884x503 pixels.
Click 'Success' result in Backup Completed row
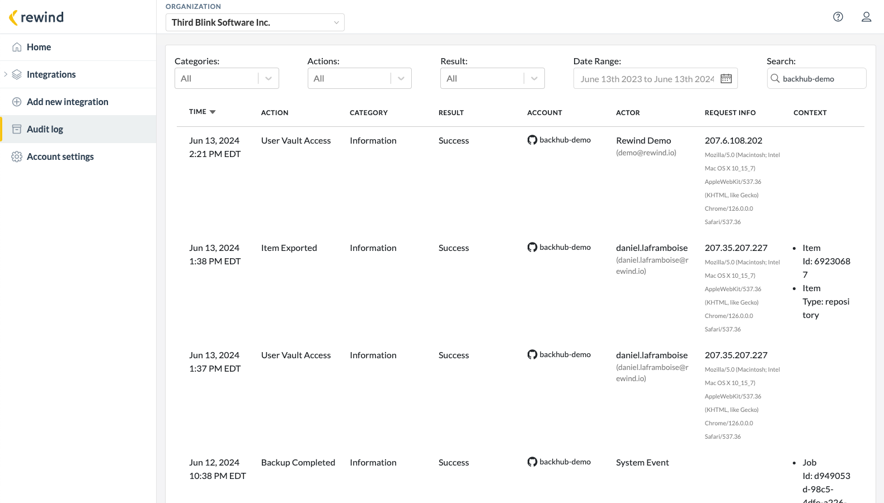[x=454, y=462]
